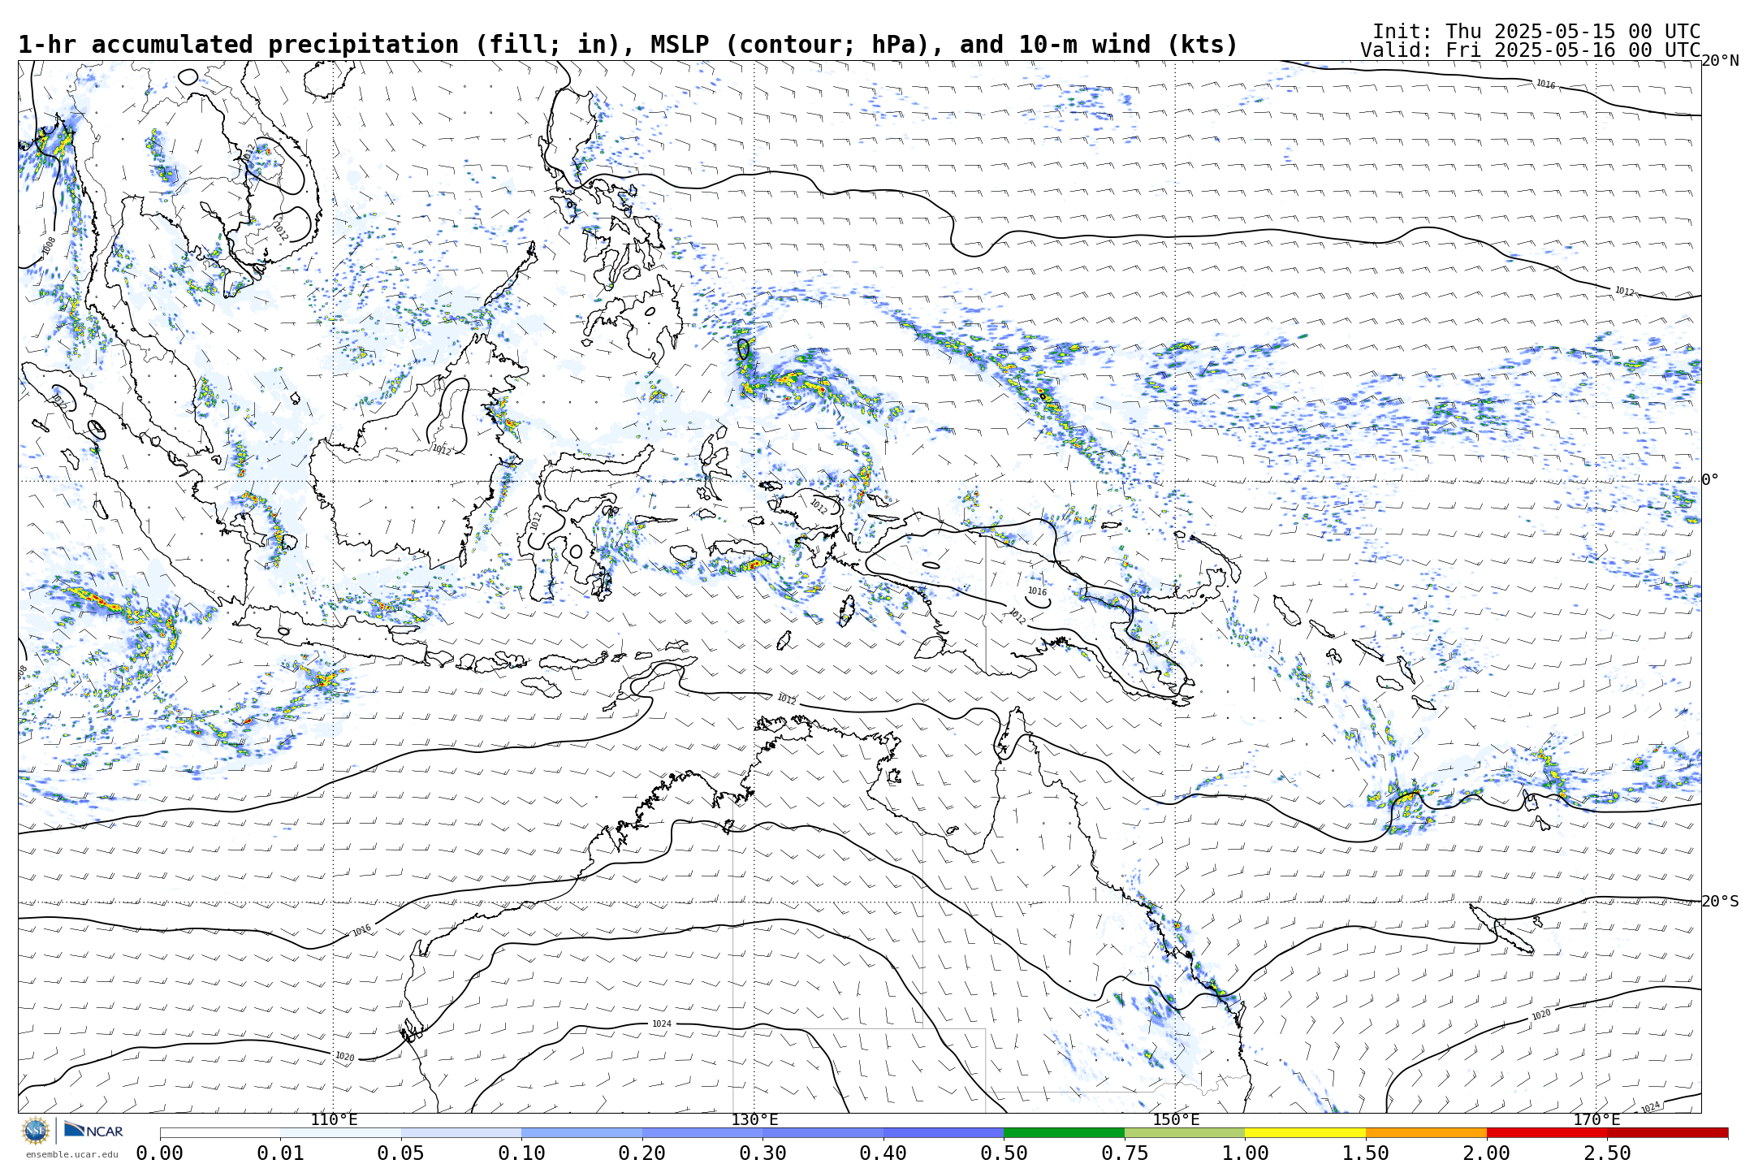Pick the dark green segment from 0.50 to 0.75
The height and width of the screenshot is (1164, 1754).
(x=1064, y=1132)
